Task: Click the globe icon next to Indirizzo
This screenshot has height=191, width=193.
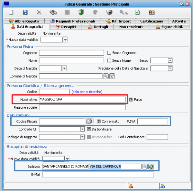Action: (151, 167)
